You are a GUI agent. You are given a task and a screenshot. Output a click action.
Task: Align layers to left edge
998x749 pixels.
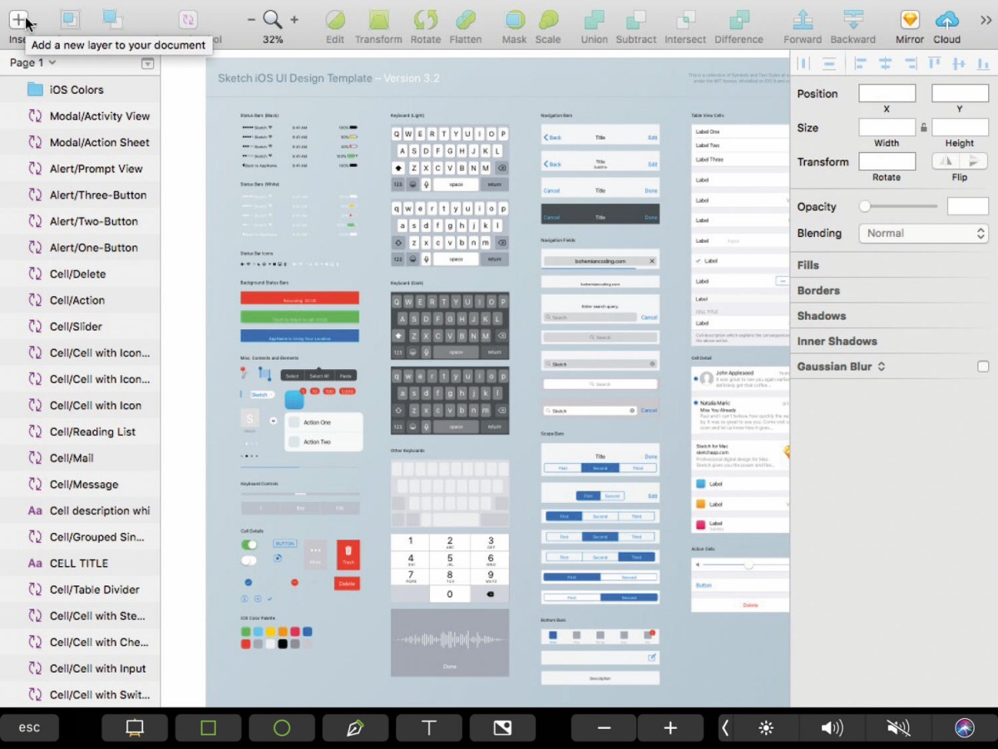pos(861,63)
